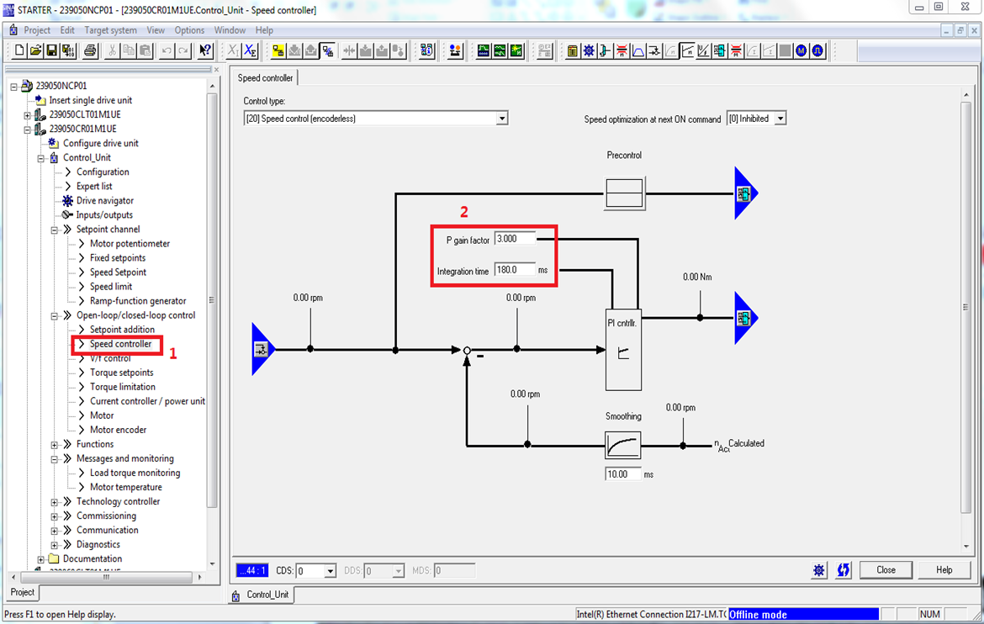Open the Drive navigator gear toolbar icon
The height and width of the screenshot is (624, 984).
coord(589,51)
